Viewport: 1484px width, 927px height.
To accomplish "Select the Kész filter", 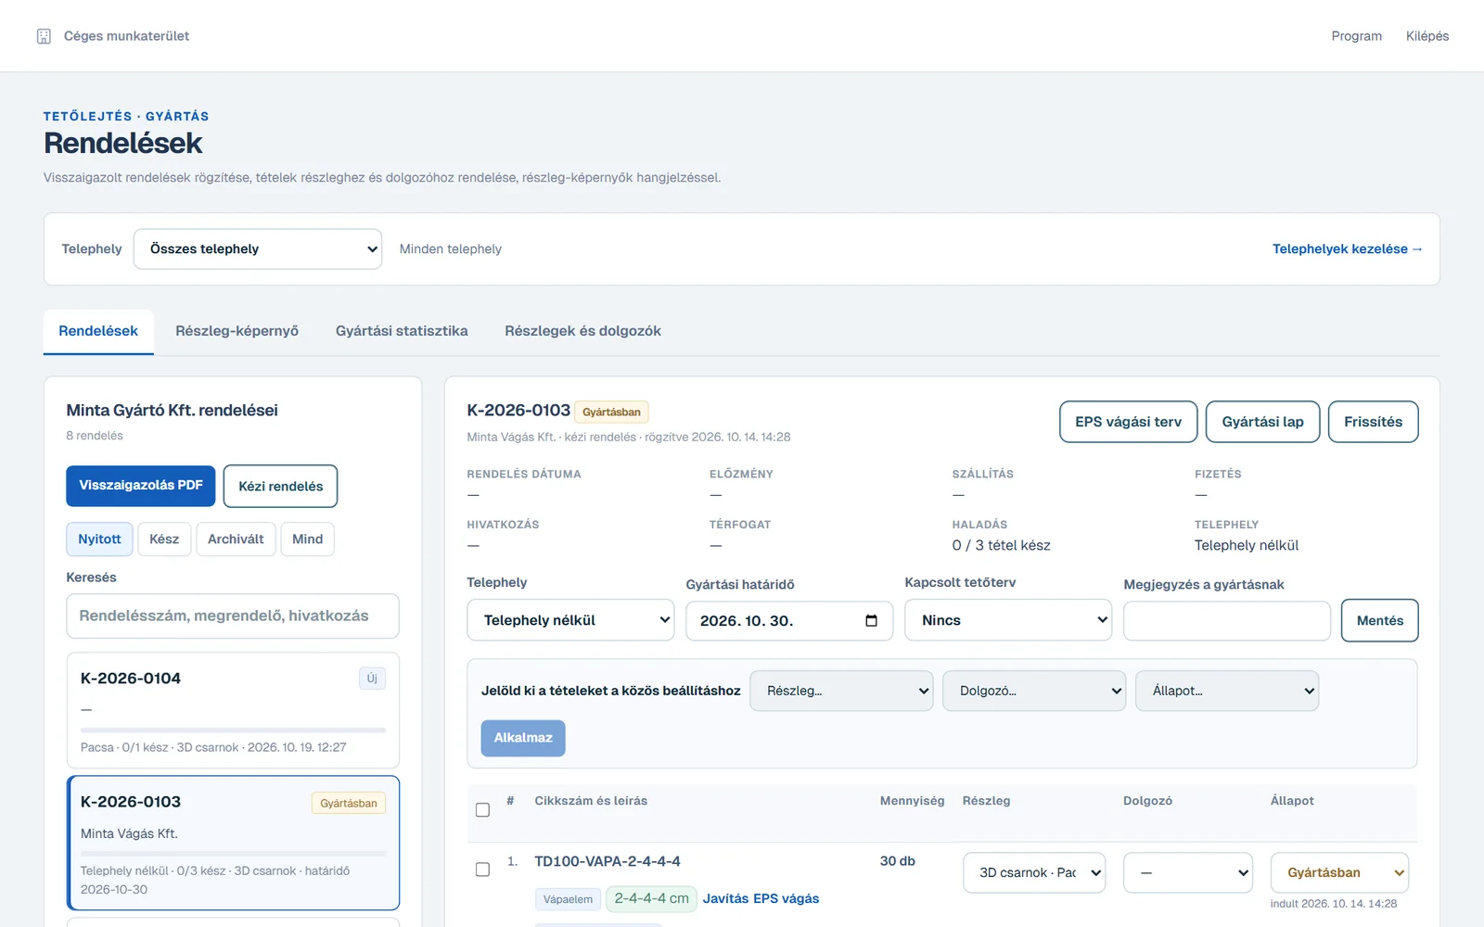I will (164, 540).
